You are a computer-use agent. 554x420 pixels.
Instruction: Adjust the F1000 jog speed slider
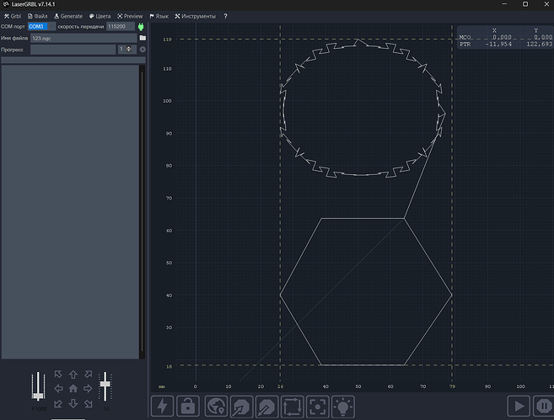tap(38, 386)
